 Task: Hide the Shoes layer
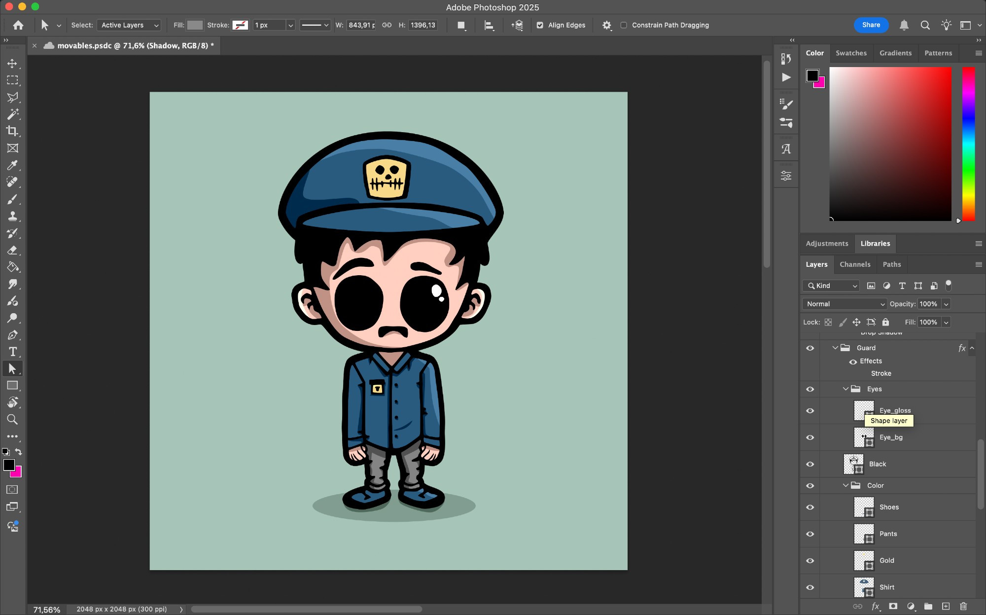coord(810,507)
